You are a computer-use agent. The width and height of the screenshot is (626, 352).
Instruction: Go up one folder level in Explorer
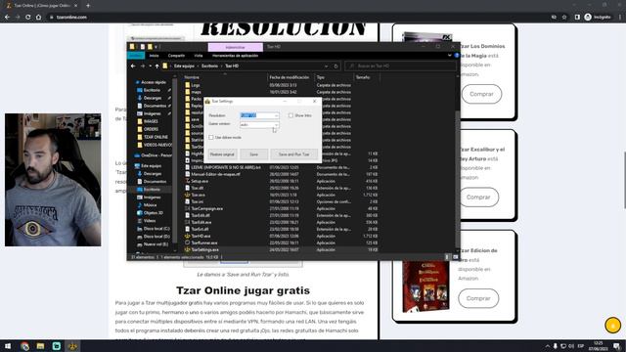click(157, 66)
